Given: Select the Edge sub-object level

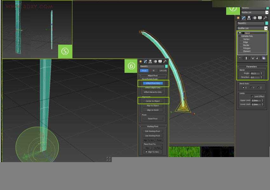Looking at the screenshot, I should [246, 42].
